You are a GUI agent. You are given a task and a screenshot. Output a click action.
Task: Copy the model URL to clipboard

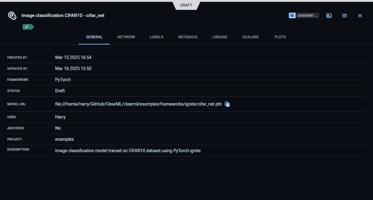(227, 104)
